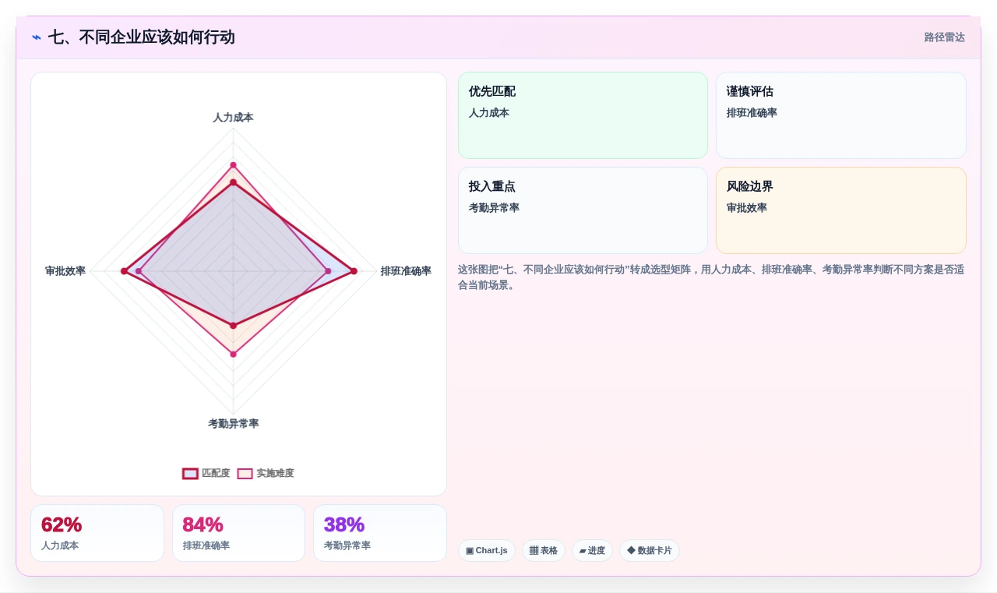This screenshot has height=593, width=997.
Task: Click the description paragraph starting 这张图把
Action: [x=711, y=277]
